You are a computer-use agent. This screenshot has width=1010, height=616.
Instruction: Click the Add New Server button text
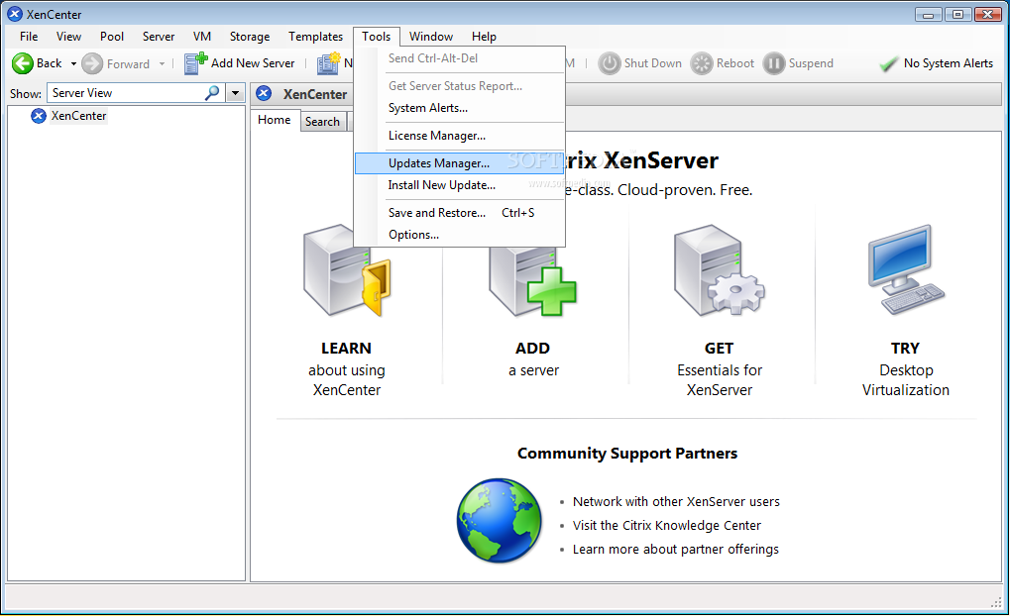coord(253,63)
